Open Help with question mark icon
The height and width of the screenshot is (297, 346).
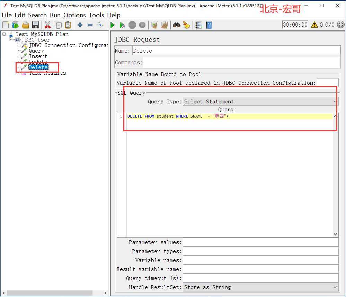209,25
